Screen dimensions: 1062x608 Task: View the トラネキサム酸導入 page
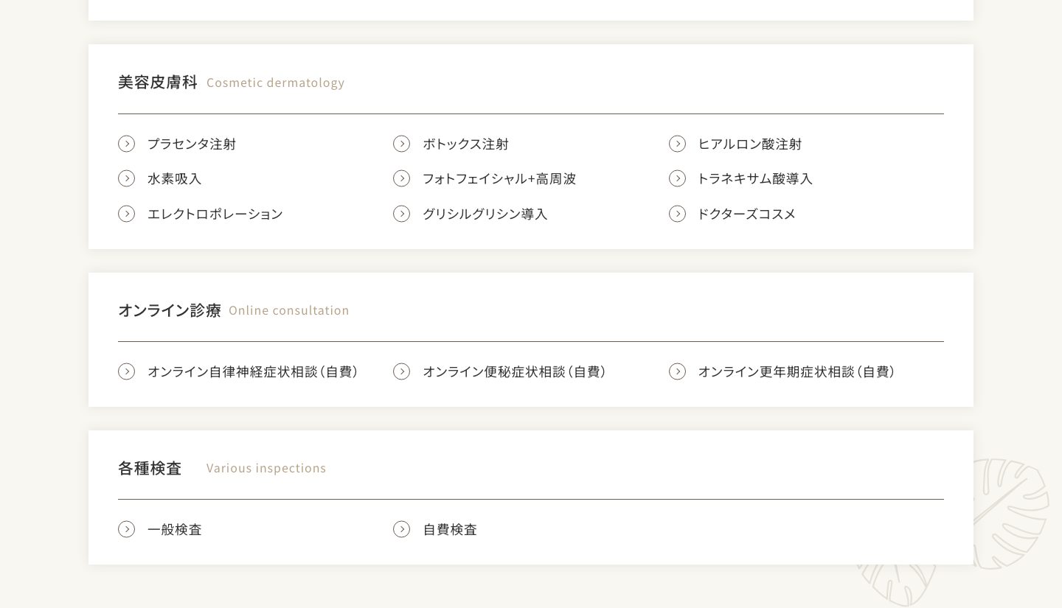[x=755, y=178]
